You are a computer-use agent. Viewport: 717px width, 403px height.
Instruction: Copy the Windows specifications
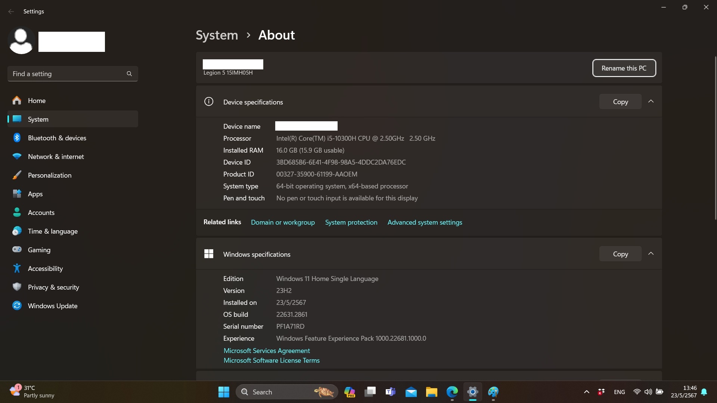[x=620, y=254]
